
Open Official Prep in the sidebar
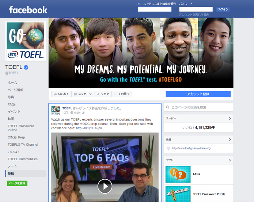coord(16,138)
